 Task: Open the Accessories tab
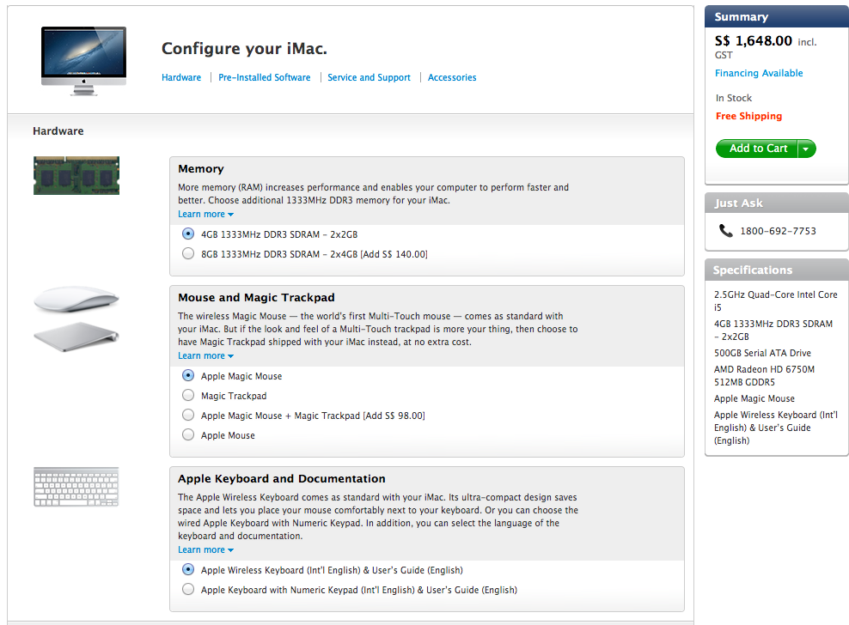(452, 77)
